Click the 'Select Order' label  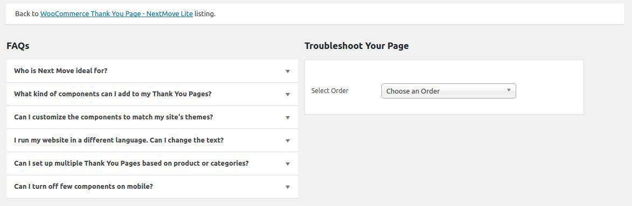(330, 91)
